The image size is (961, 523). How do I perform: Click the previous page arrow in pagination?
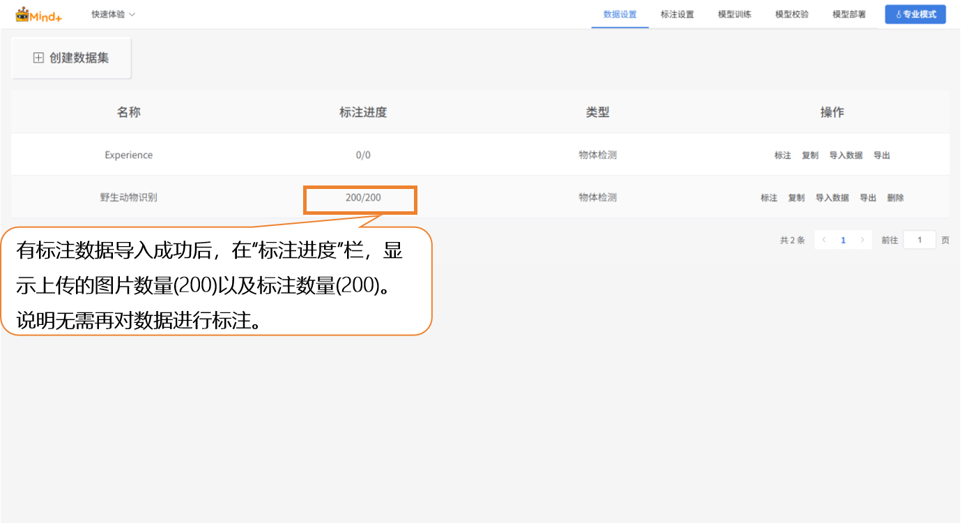pos(824,240)
